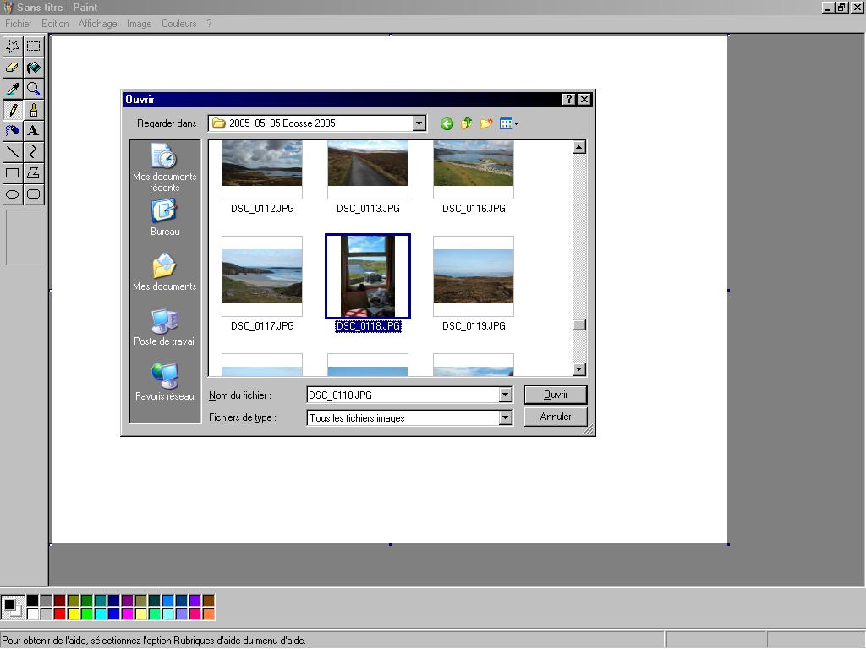Viewport: 866px width, 649px height.
Task: Pick the Color picker eyedropper tool
Action: (x=13, y=89)
